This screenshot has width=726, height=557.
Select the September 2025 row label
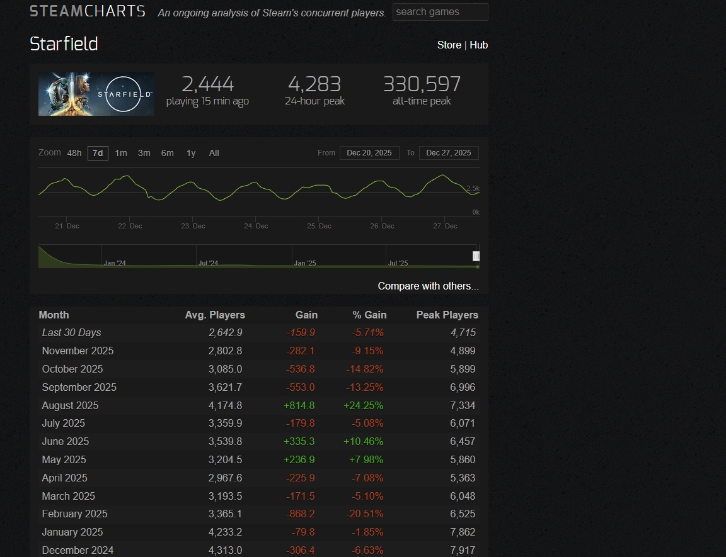click(79, 387)
